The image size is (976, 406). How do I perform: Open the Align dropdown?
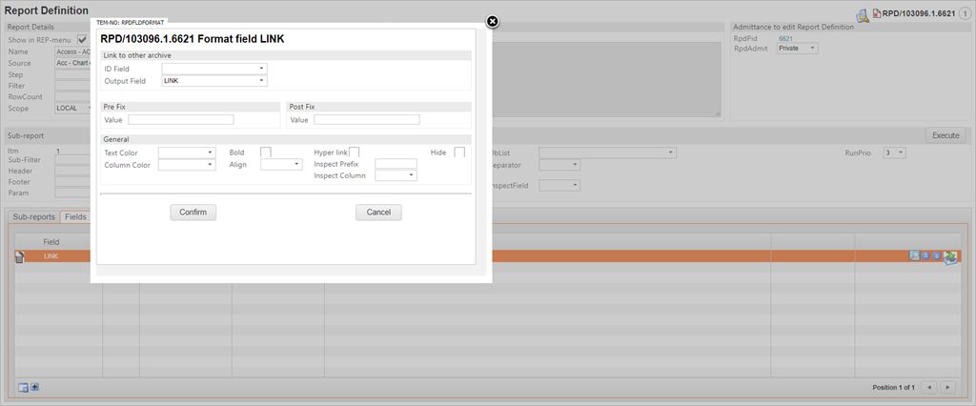(281, 165)
